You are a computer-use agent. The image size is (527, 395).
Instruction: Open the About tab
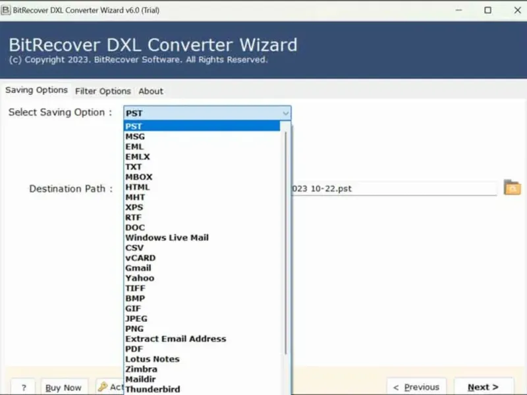coord(151,91)
